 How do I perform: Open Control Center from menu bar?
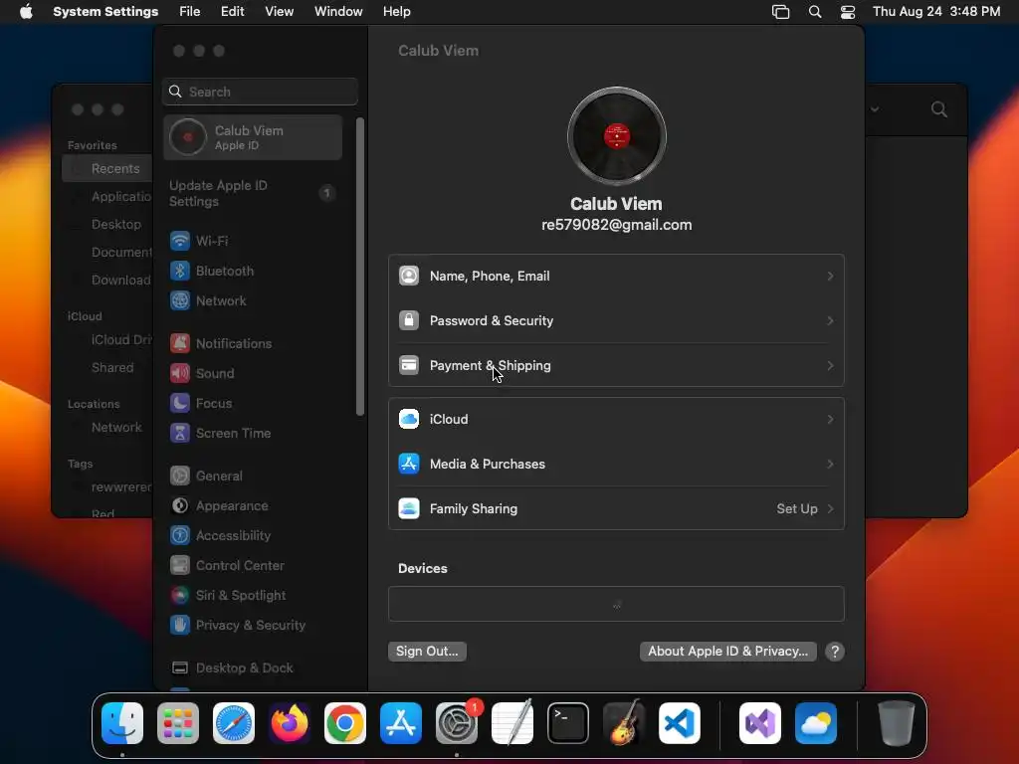coord(848,12)
